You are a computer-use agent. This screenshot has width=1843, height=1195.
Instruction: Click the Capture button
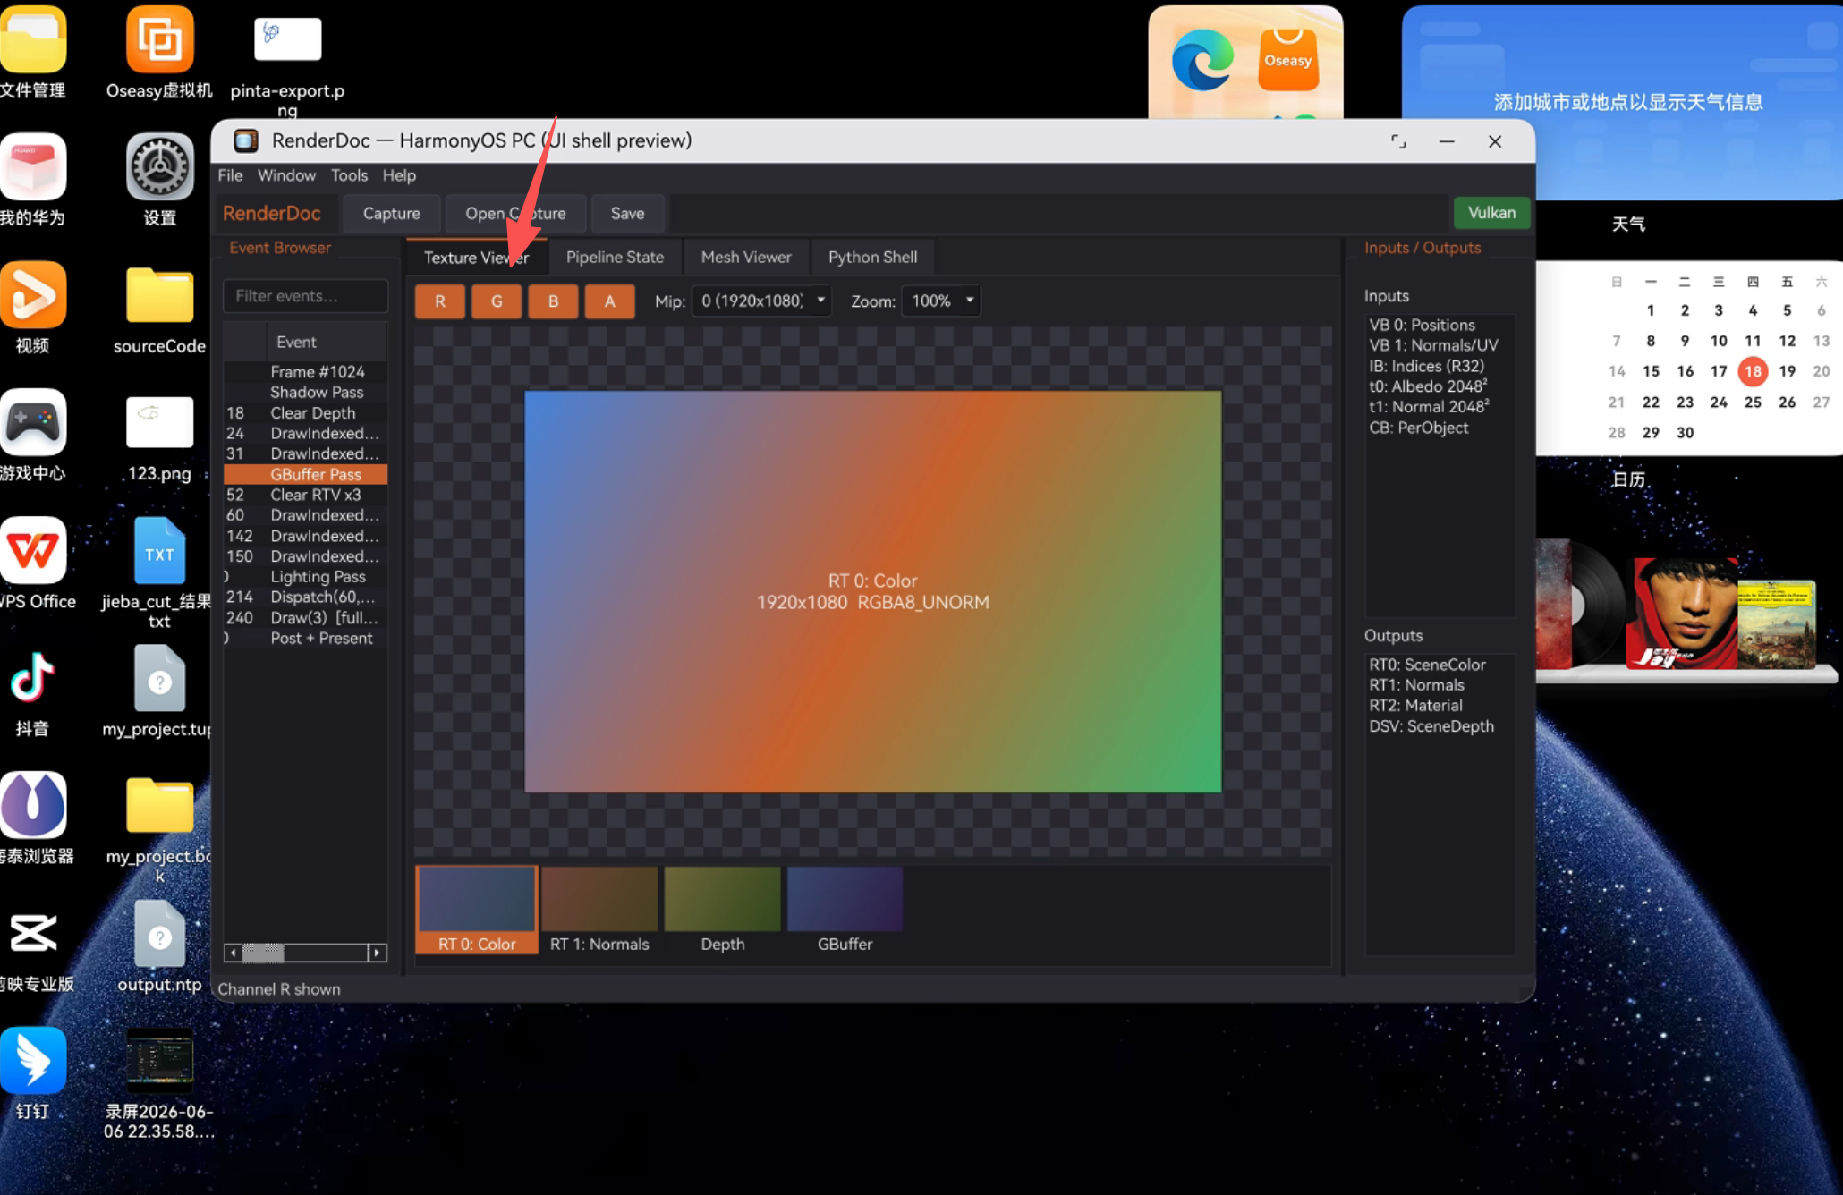click(391, 214)
